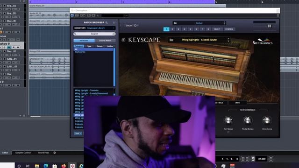
Task: Open the Sampler Control tab
Action: [23, 153]
